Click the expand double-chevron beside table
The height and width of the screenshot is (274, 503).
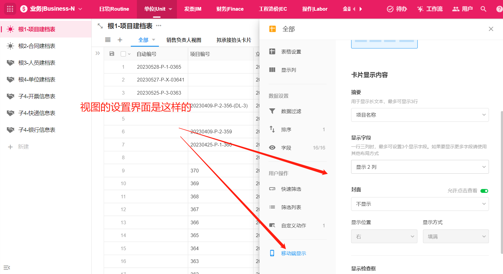click(x=98, y=53)
